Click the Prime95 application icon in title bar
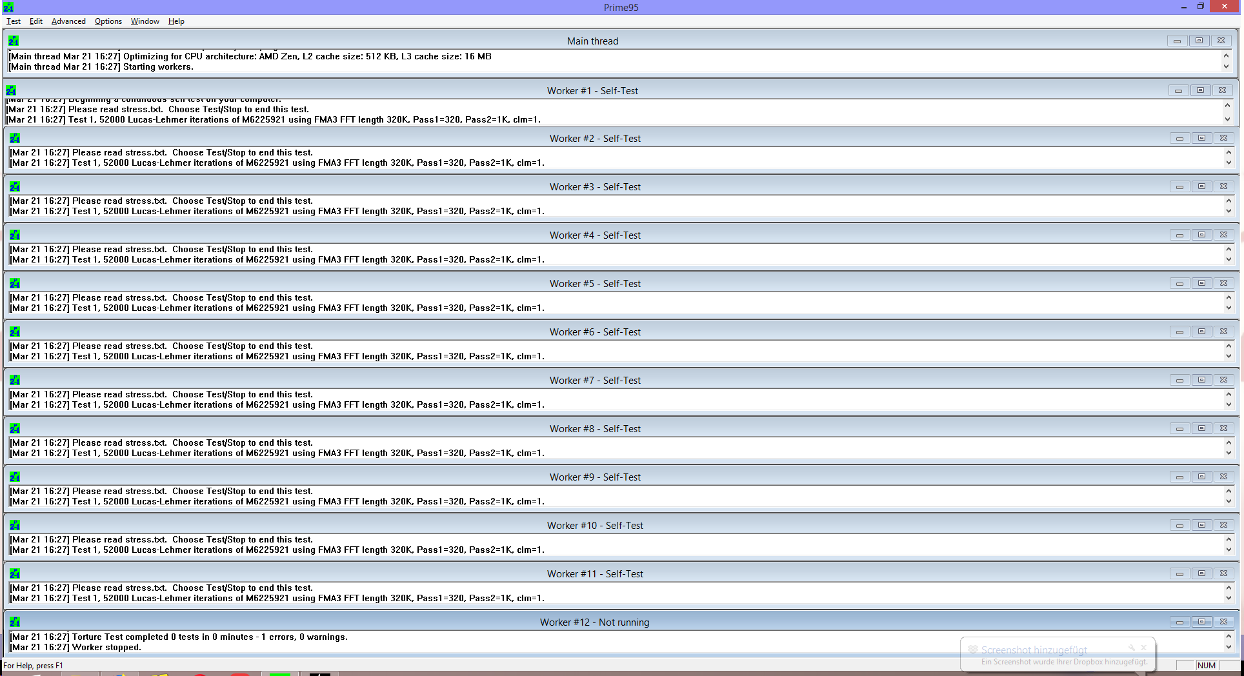This screenshot has width=1244, height=676. point(8,7)
